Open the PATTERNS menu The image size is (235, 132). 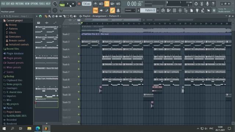tap(19, 4)
